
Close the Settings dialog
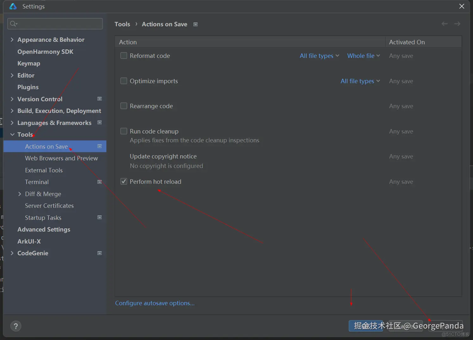coord(462,6)
